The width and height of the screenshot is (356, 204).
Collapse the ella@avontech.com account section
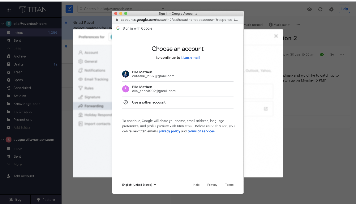click(x=3, y=23)
